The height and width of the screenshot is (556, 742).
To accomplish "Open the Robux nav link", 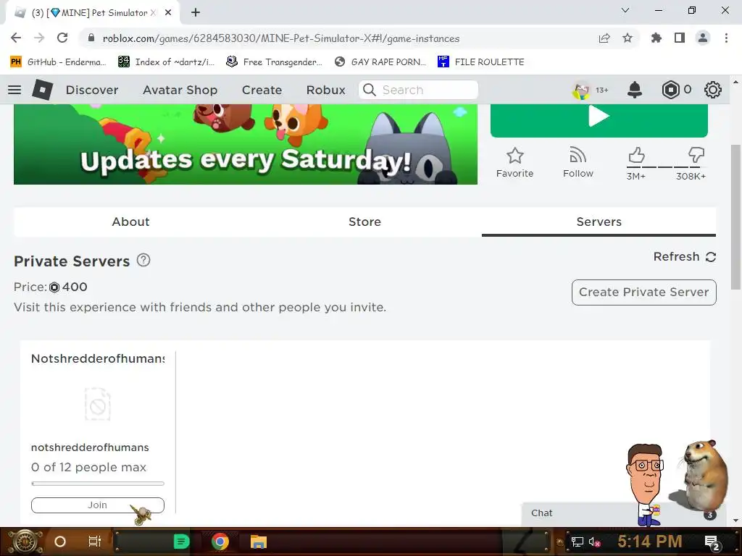I will (325, 90).
